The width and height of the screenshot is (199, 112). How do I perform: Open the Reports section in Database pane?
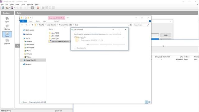[7, 42]
